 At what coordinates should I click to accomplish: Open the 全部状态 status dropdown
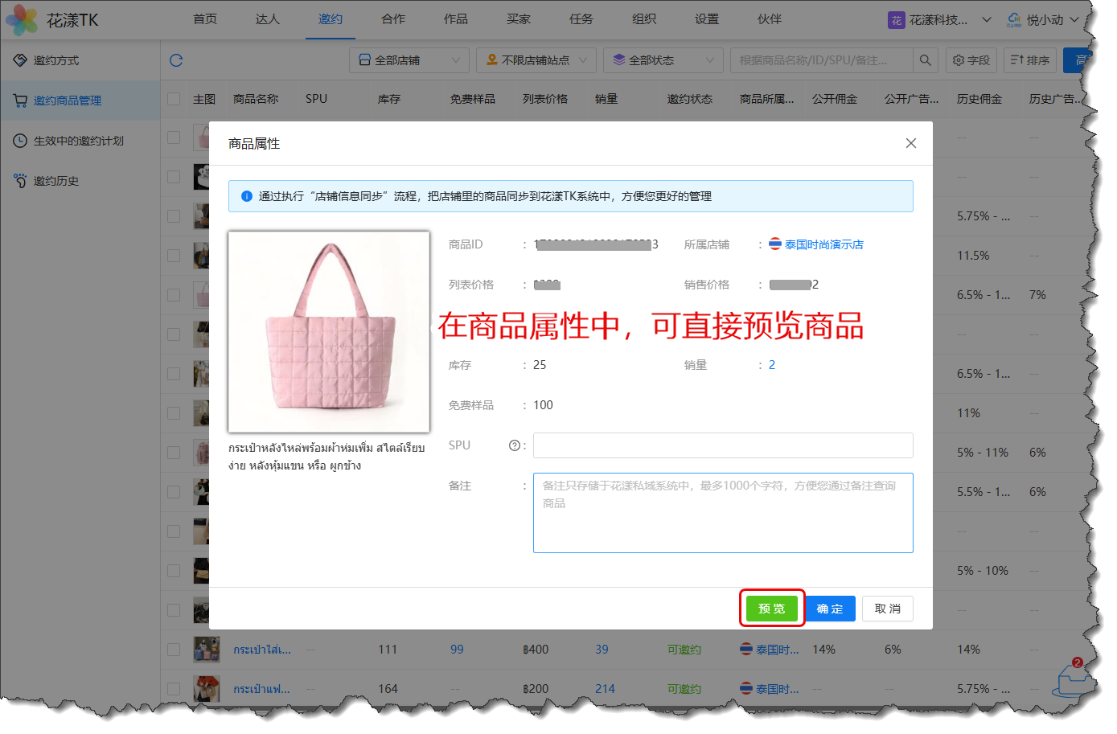tap(663, 60)
